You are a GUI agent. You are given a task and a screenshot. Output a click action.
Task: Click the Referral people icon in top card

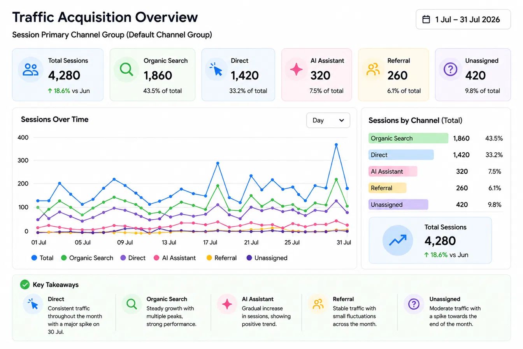[x=373, y=70]
